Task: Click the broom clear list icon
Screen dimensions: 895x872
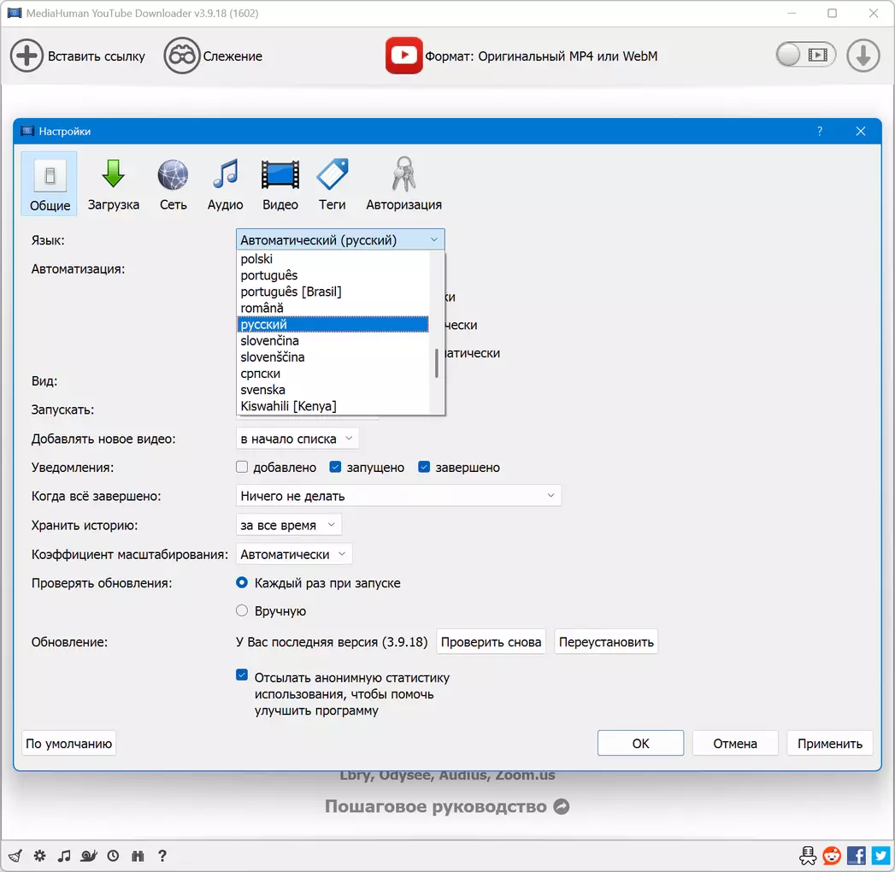Action: pyautogui.click(x=15, y=856)
